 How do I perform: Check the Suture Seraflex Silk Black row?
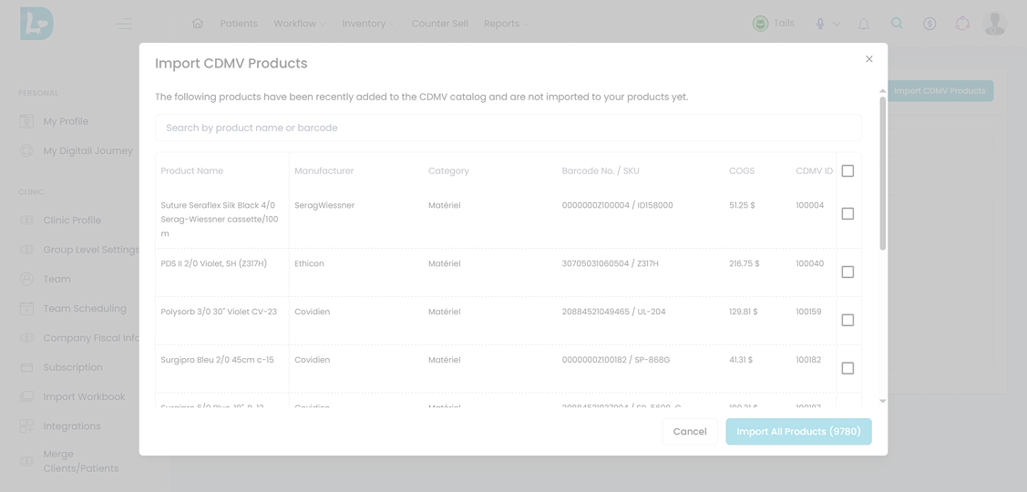point(847,214)
